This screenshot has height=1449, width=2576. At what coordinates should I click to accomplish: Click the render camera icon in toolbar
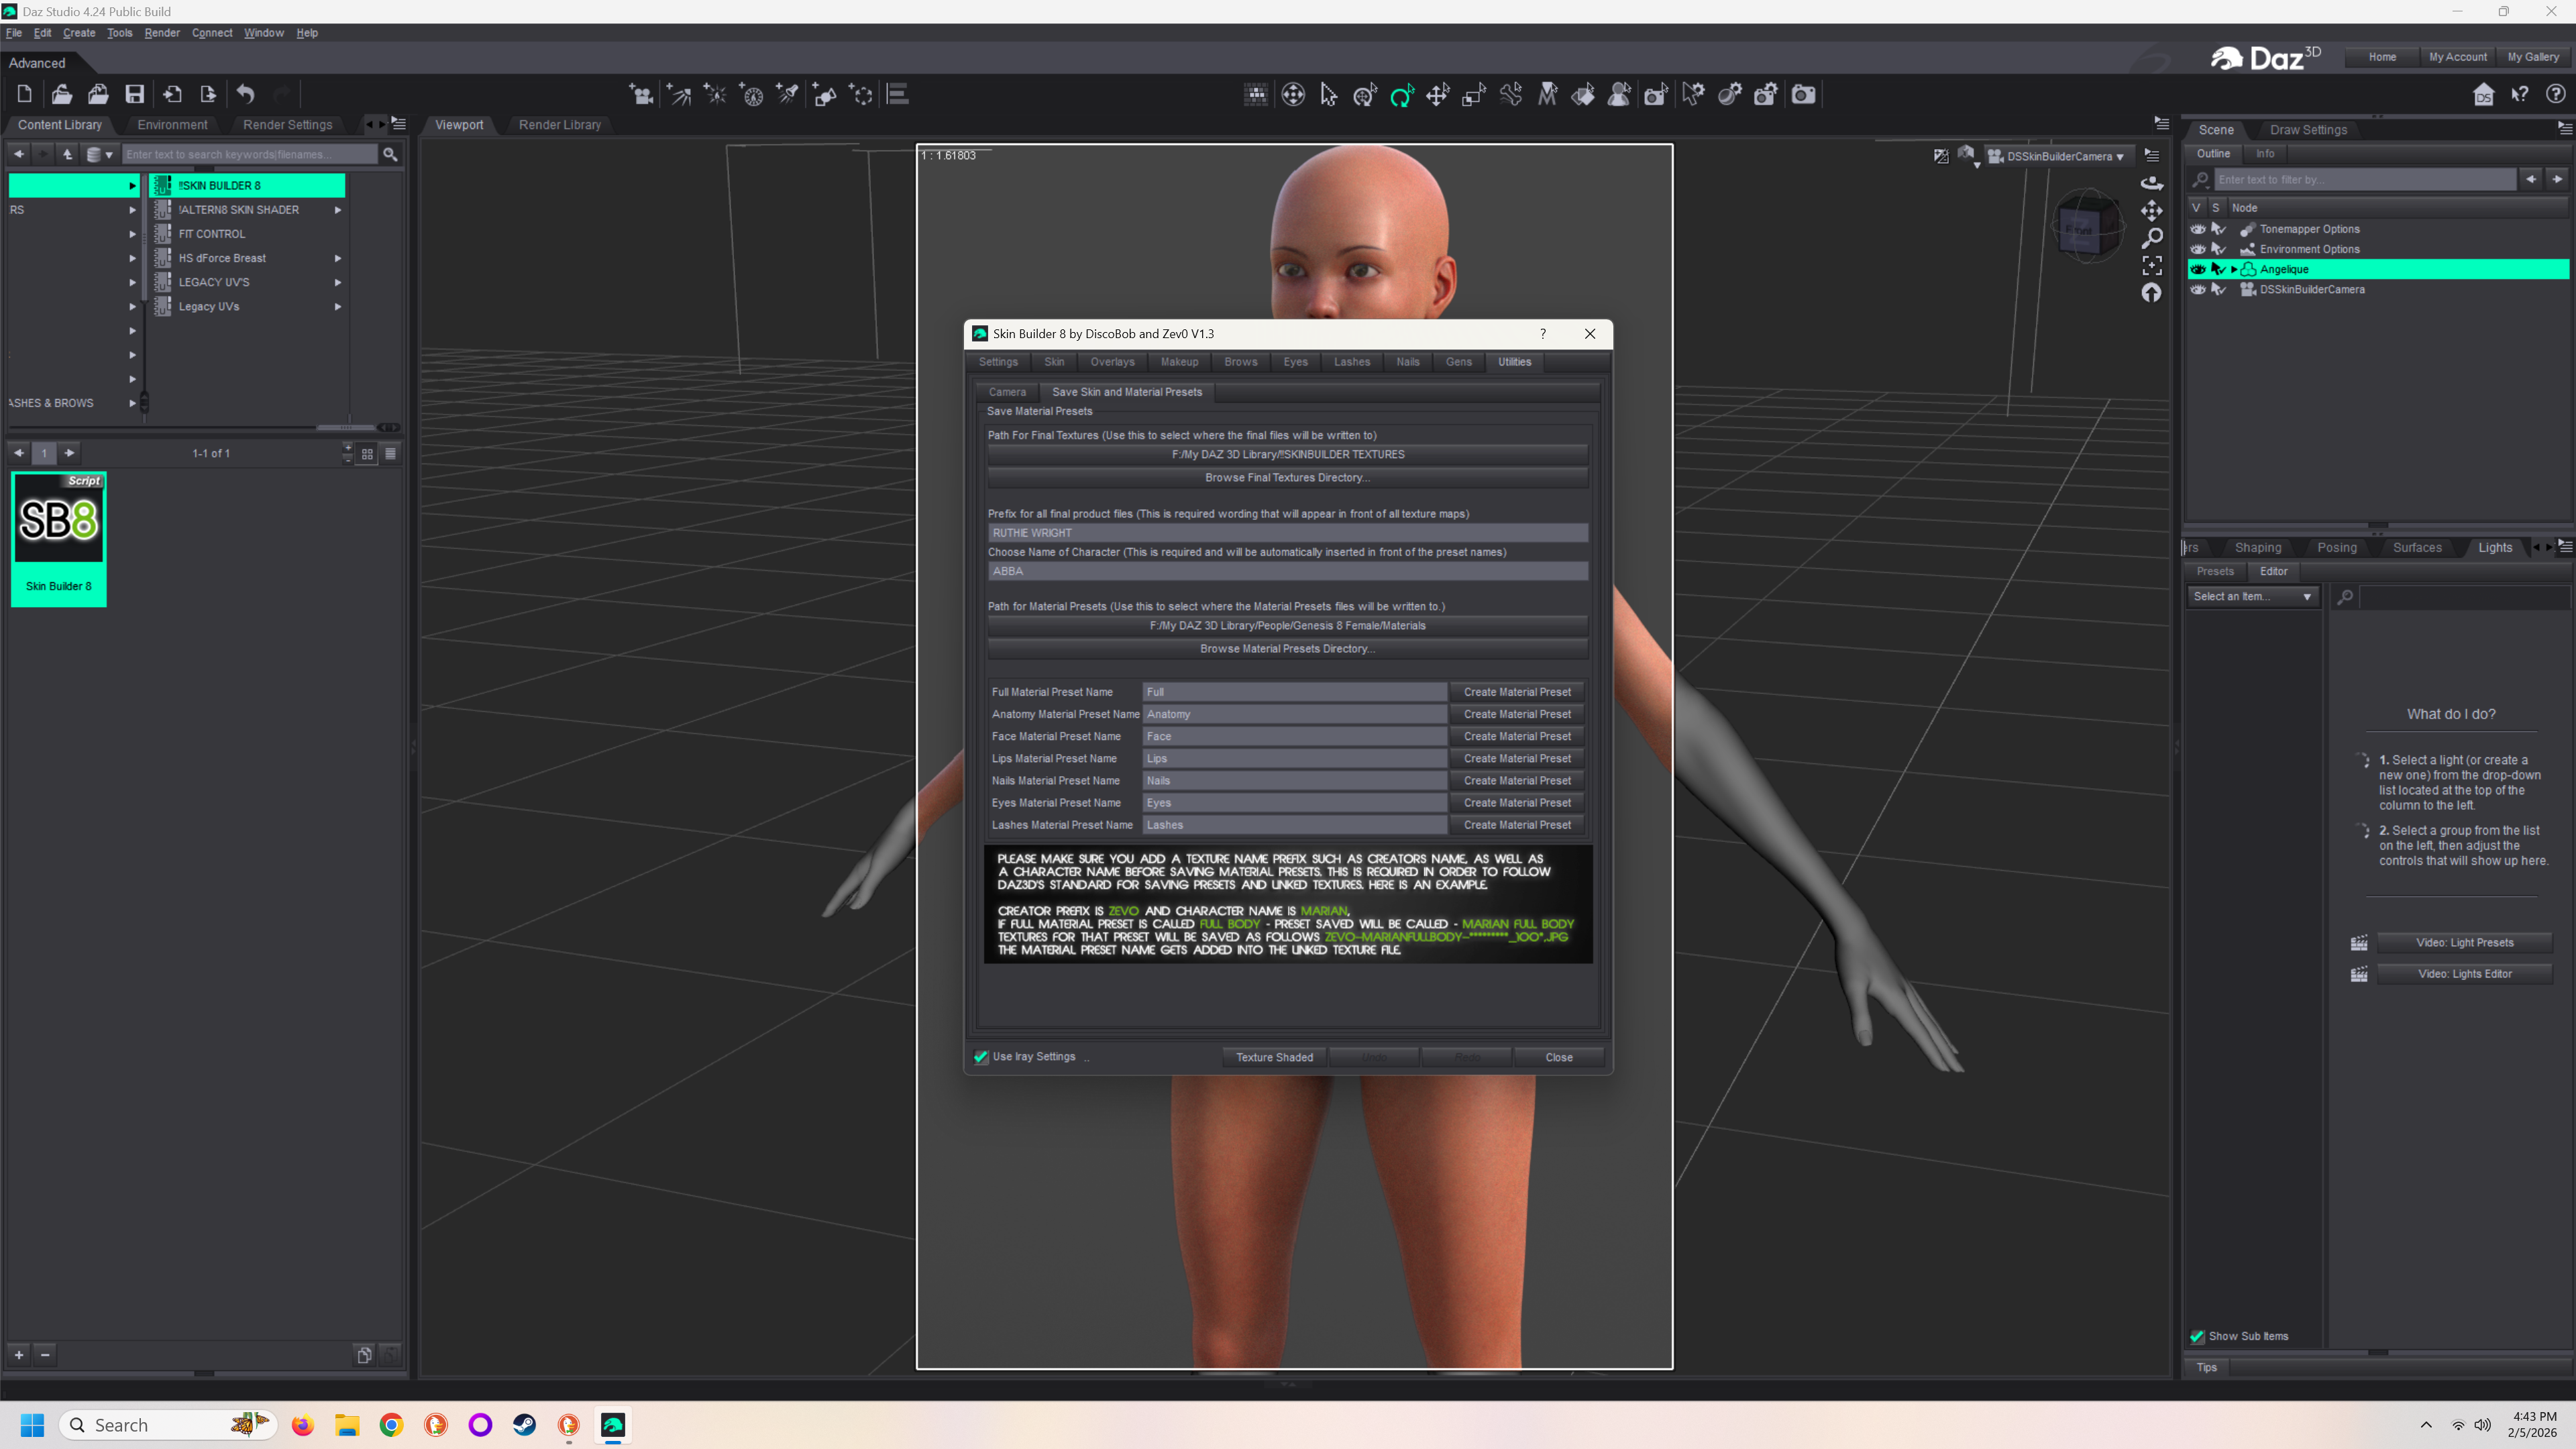coord(1803,95)
